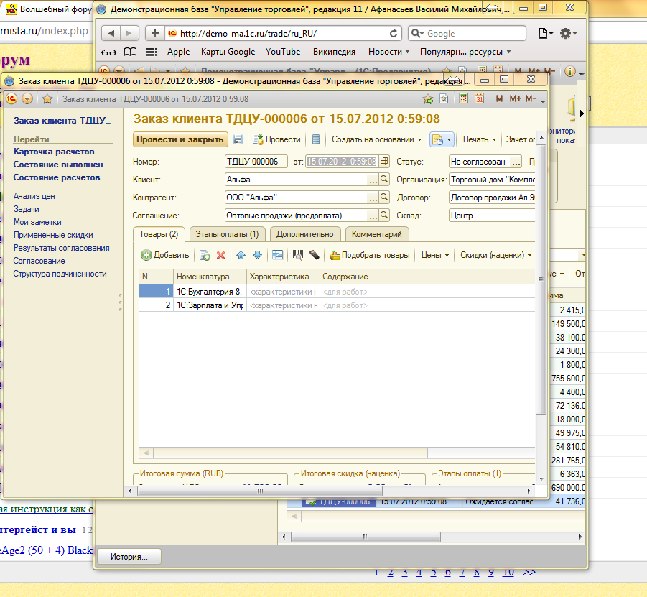This screenshot has height=597, width=647.
Task: Click История... button in background window
Action: 129,557
